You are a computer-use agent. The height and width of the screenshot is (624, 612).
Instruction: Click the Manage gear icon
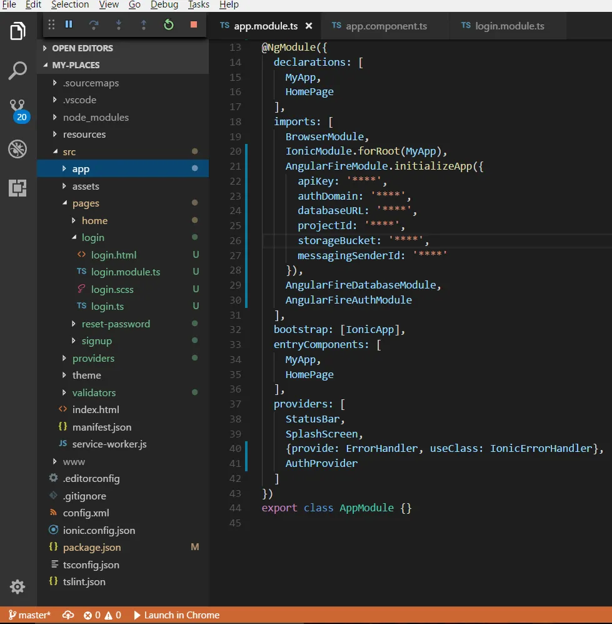click(x=18, y=586)
